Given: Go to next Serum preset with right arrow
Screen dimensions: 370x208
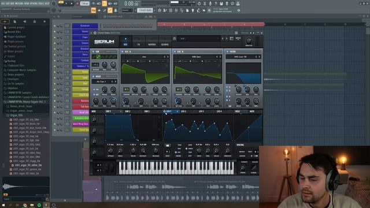Looking at the screenshot, I should tap(227, 39).
